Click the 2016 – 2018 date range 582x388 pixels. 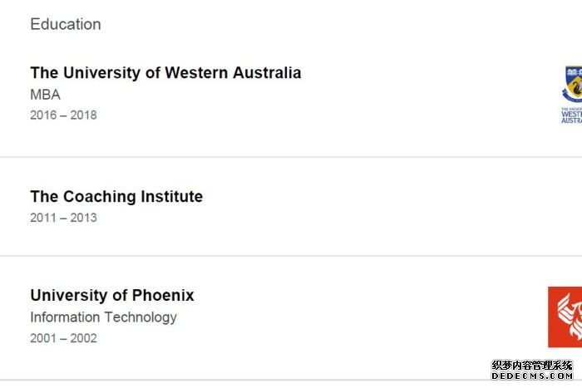point(63,115)
